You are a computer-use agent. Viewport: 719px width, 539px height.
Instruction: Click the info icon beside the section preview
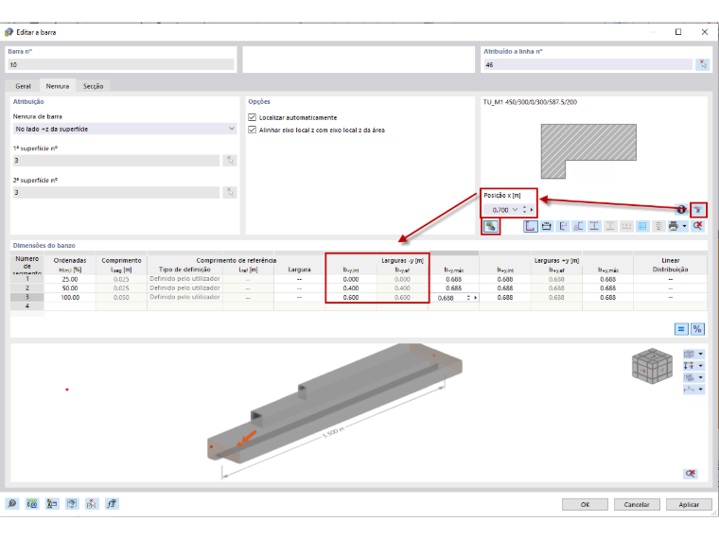click(681, 210)
